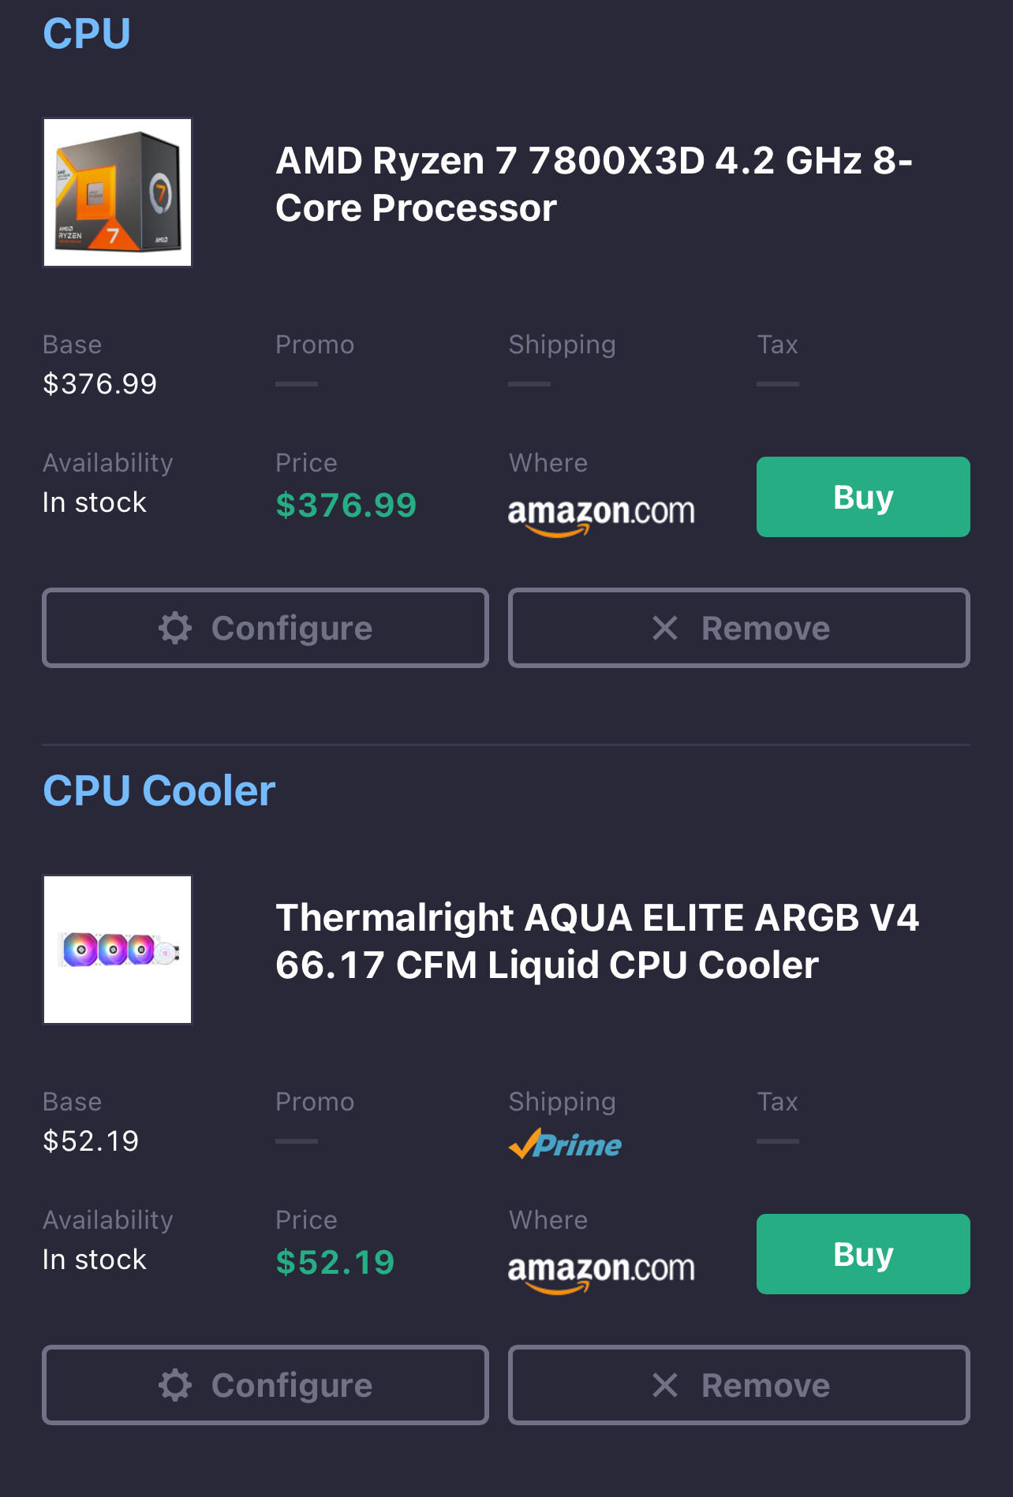This screenshot has width=1013, height=1497.
Task: Click the Configure label for the CPU
Action: pyautogui.click(x=292, y=629)
